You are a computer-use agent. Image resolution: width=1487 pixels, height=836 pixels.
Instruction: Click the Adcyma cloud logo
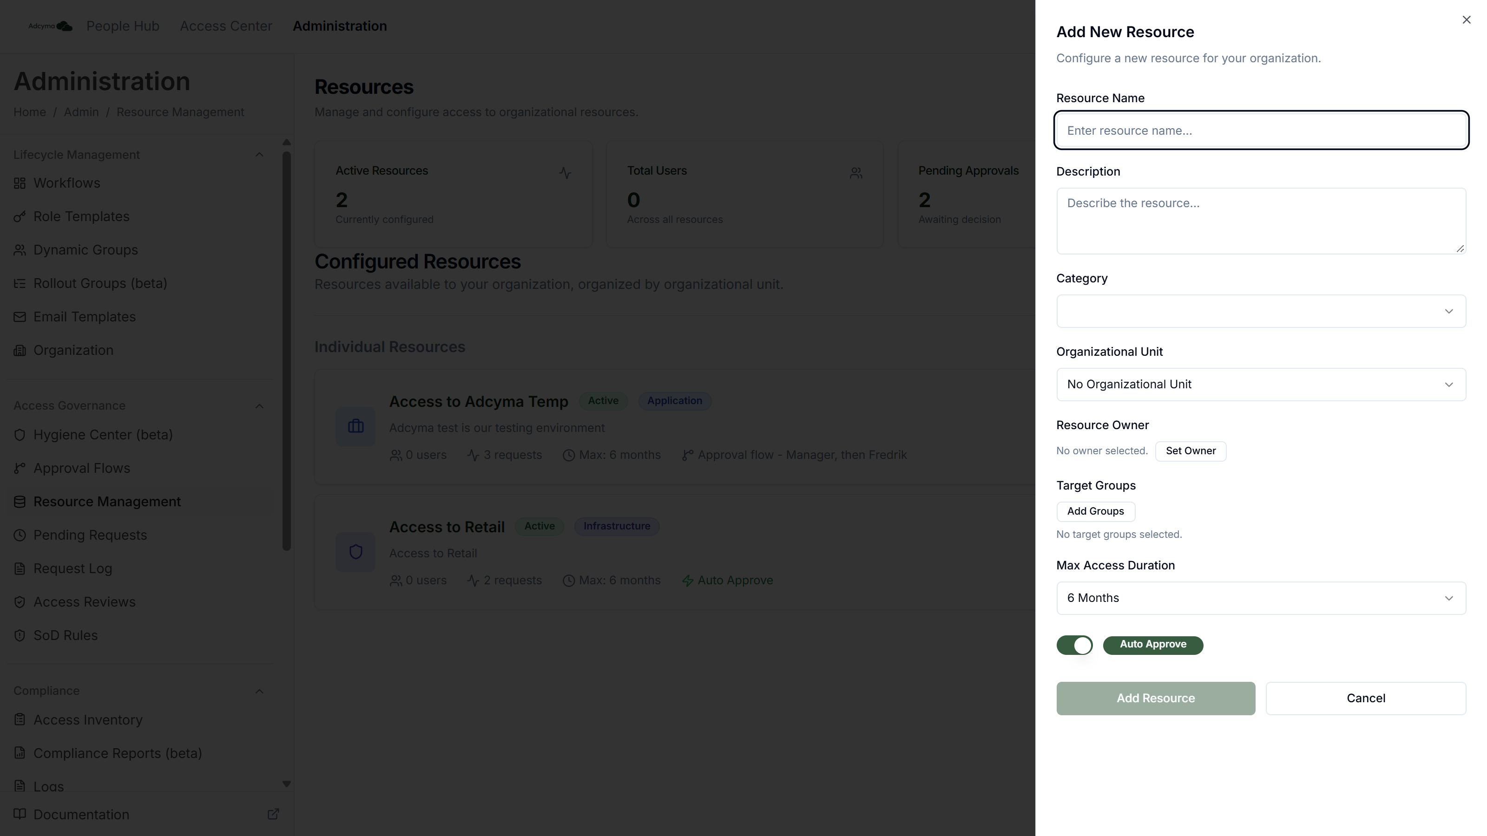click(x=50, y=26)
